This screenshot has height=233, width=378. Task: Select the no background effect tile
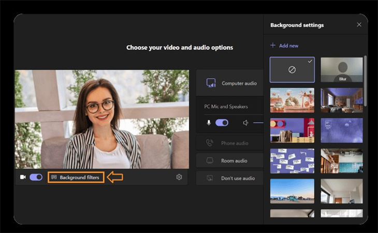[x=292, y=70]
